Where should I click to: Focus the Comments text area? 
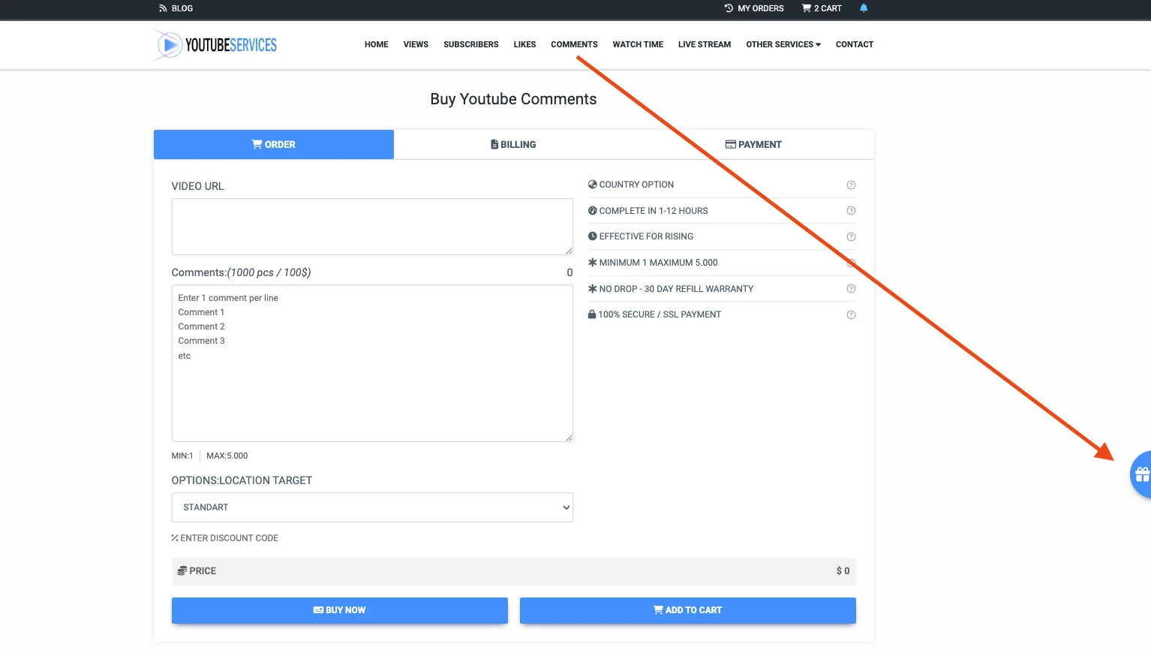pos(372,363)
